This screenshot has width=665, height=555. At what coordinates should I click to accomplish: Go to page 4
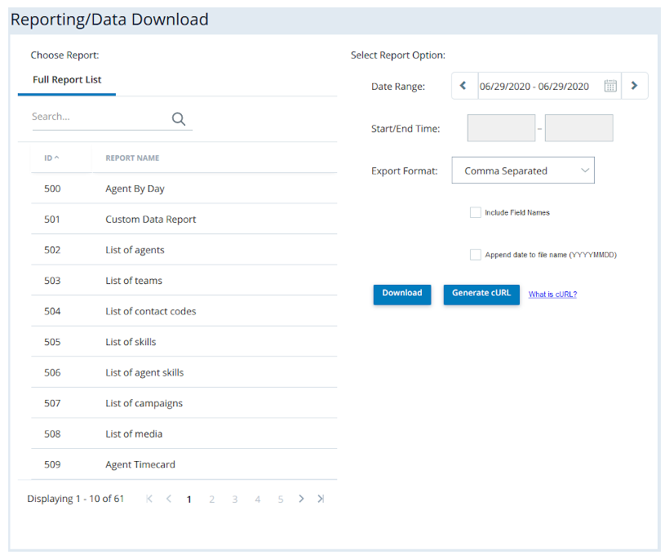coord(258,499)
